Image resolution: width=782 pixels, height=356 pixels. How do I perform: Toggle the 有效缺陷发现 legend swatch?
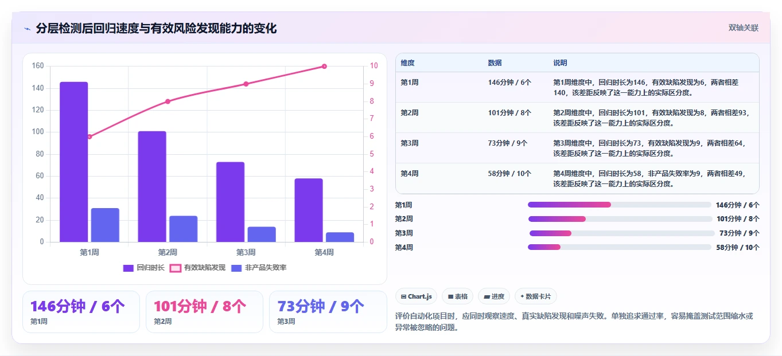coord(176,268)
